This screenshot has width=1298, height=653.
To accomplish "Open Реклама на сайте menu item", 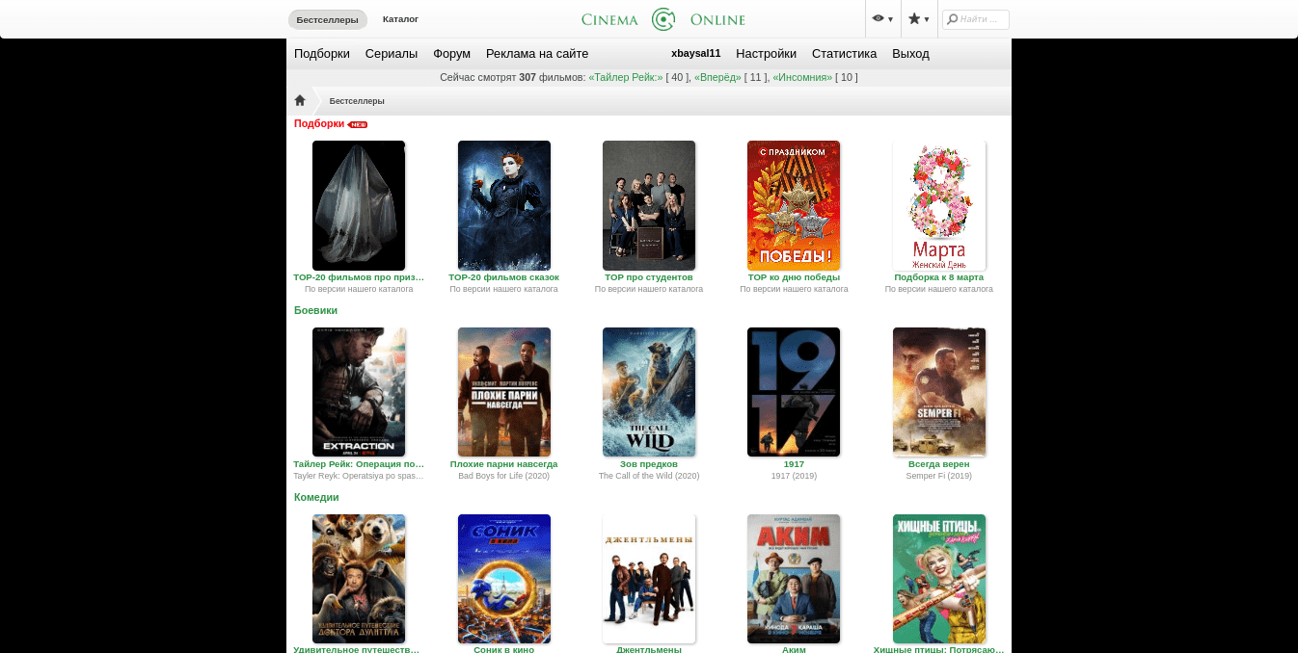I will click(x=537, y=54).
